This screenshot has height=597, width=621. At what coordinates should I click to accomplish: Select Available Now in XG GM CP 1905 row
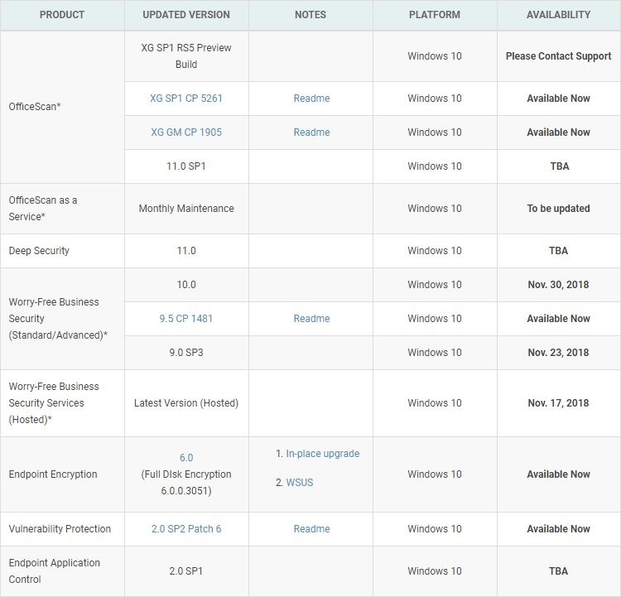pos(558,132)
